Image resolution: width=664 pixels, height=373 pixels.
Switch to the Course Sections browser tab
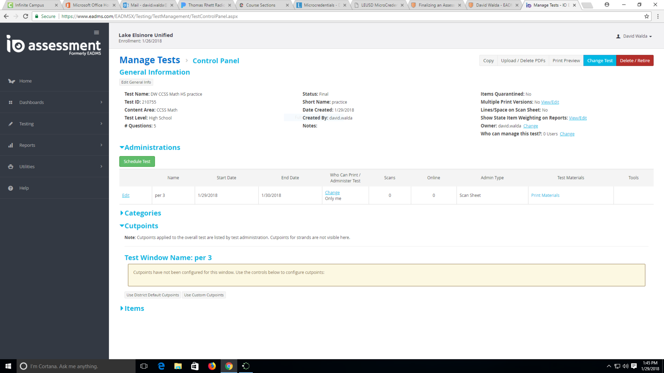tap(260, 5)
